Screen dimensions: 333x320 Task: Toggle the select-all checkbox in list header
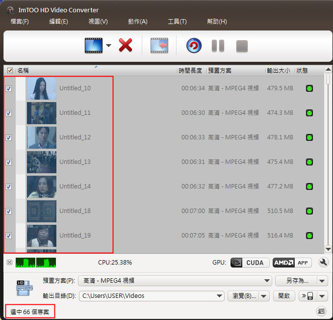point(10,71)
